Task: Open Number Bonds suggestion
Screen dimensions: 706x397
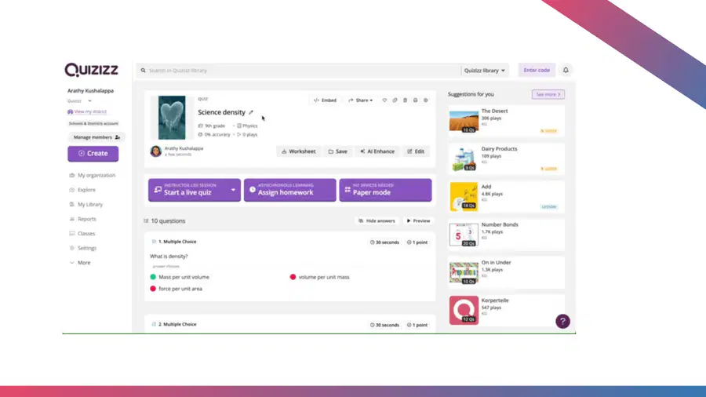Action: [x=506, y=235]
